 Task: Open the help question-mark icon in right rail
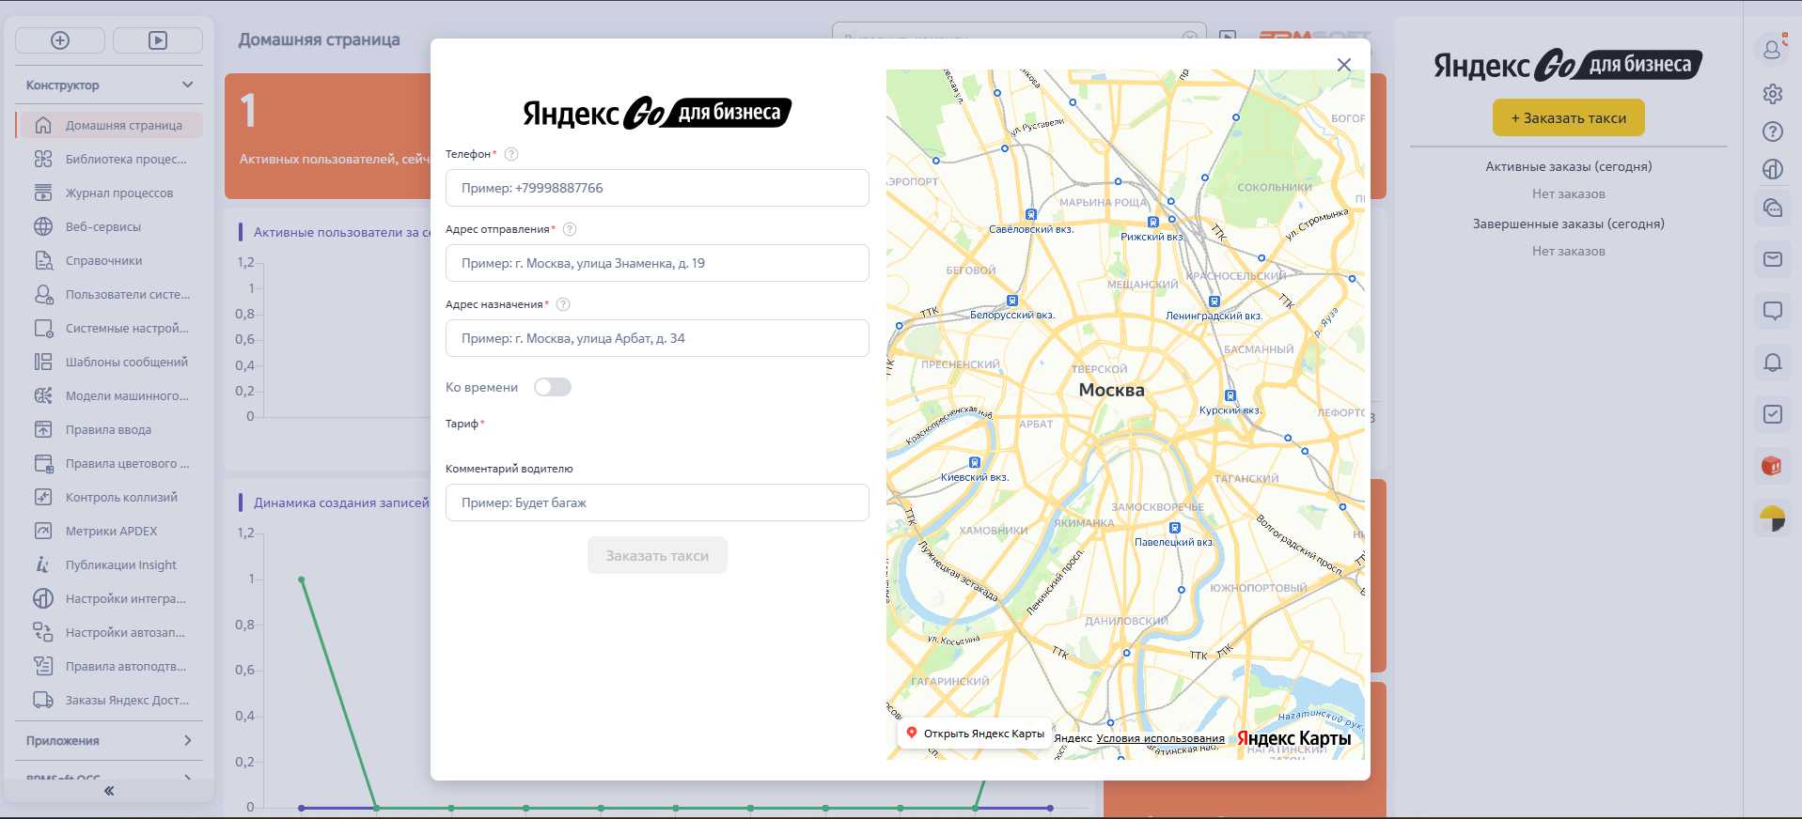[x=1773, y=131]
